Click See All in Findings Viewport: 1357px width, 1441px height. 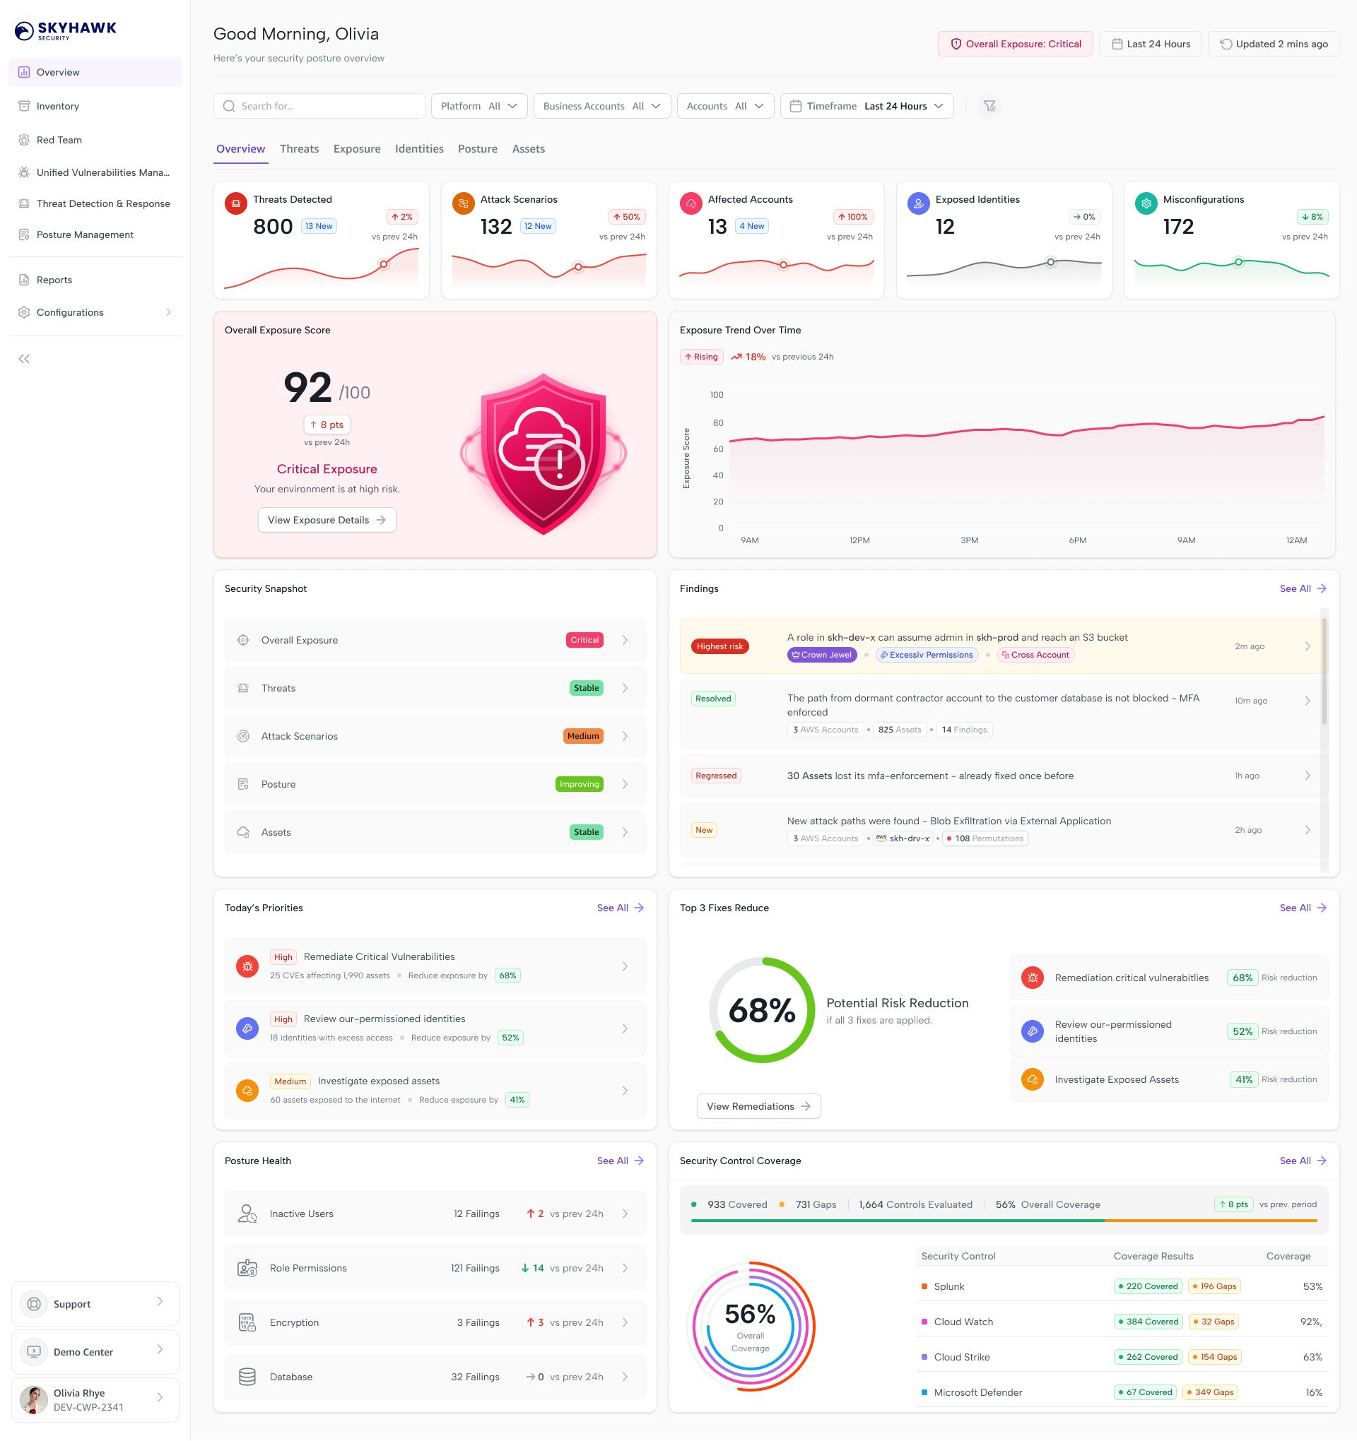(x=1303, y=588)
